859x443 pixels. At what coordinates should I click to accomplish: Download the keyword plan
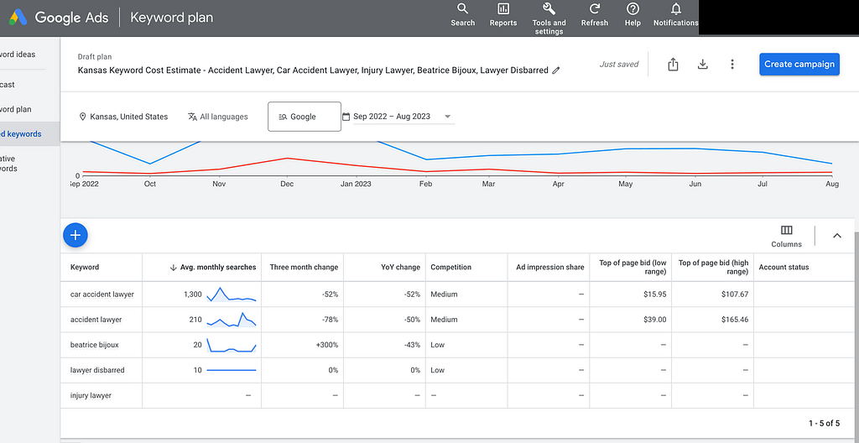click(x=703, y=64)
